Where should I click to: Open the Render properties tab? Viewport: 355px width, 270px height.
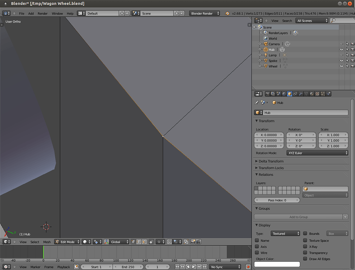pos(268,94)
